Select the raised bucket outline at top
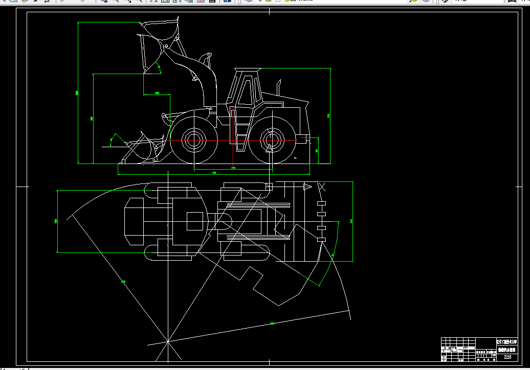Screen dimensions: 530x370 159,28
